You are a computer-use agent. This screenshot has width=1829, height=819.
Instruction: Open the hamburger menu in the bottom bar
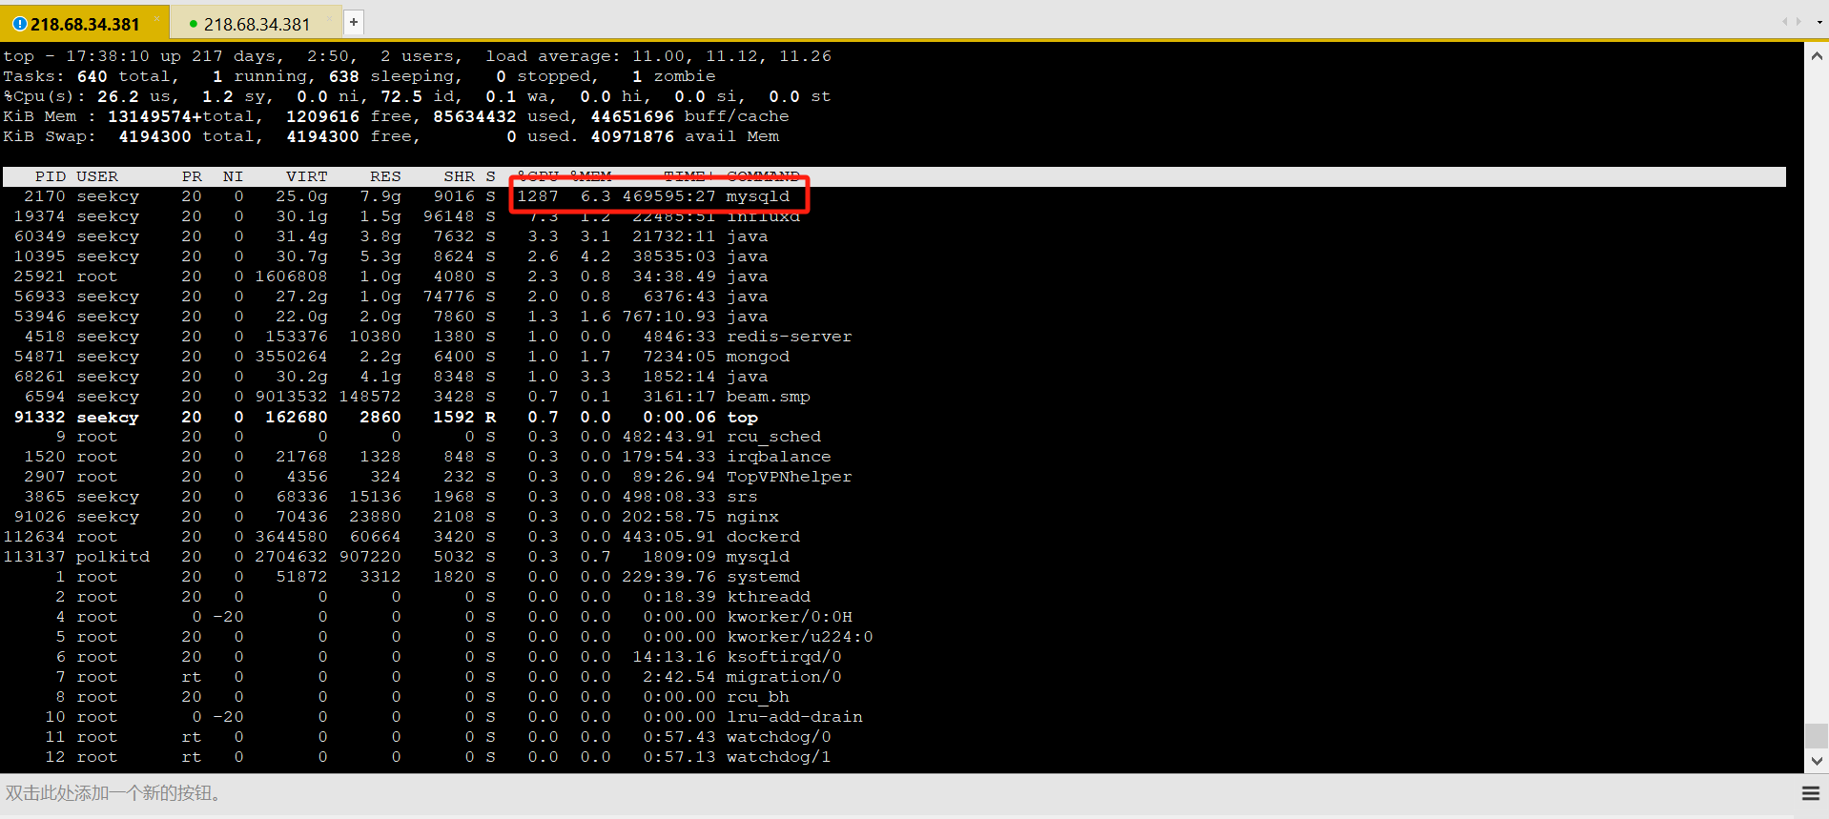[1810, 793]
